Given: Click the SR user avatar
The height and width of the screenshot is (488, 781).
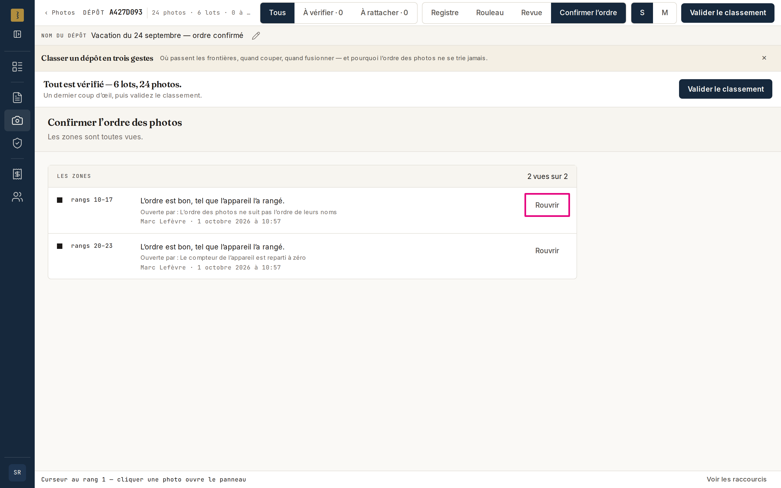Looking at the screenshot, I should point(17,473).
